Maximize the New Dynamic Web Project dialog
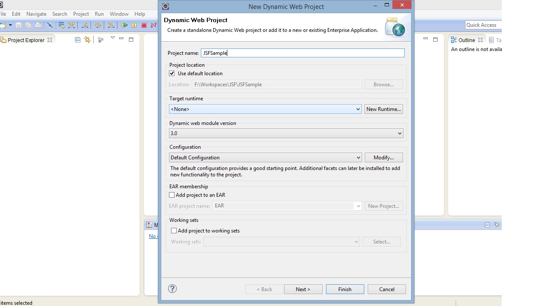This screenshot has height=306, width=549. tap(387, 5)
